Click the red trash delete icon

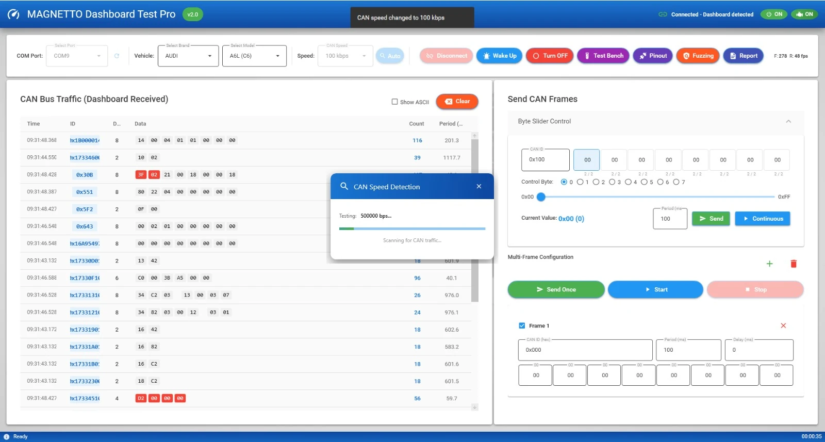(794, 264)
